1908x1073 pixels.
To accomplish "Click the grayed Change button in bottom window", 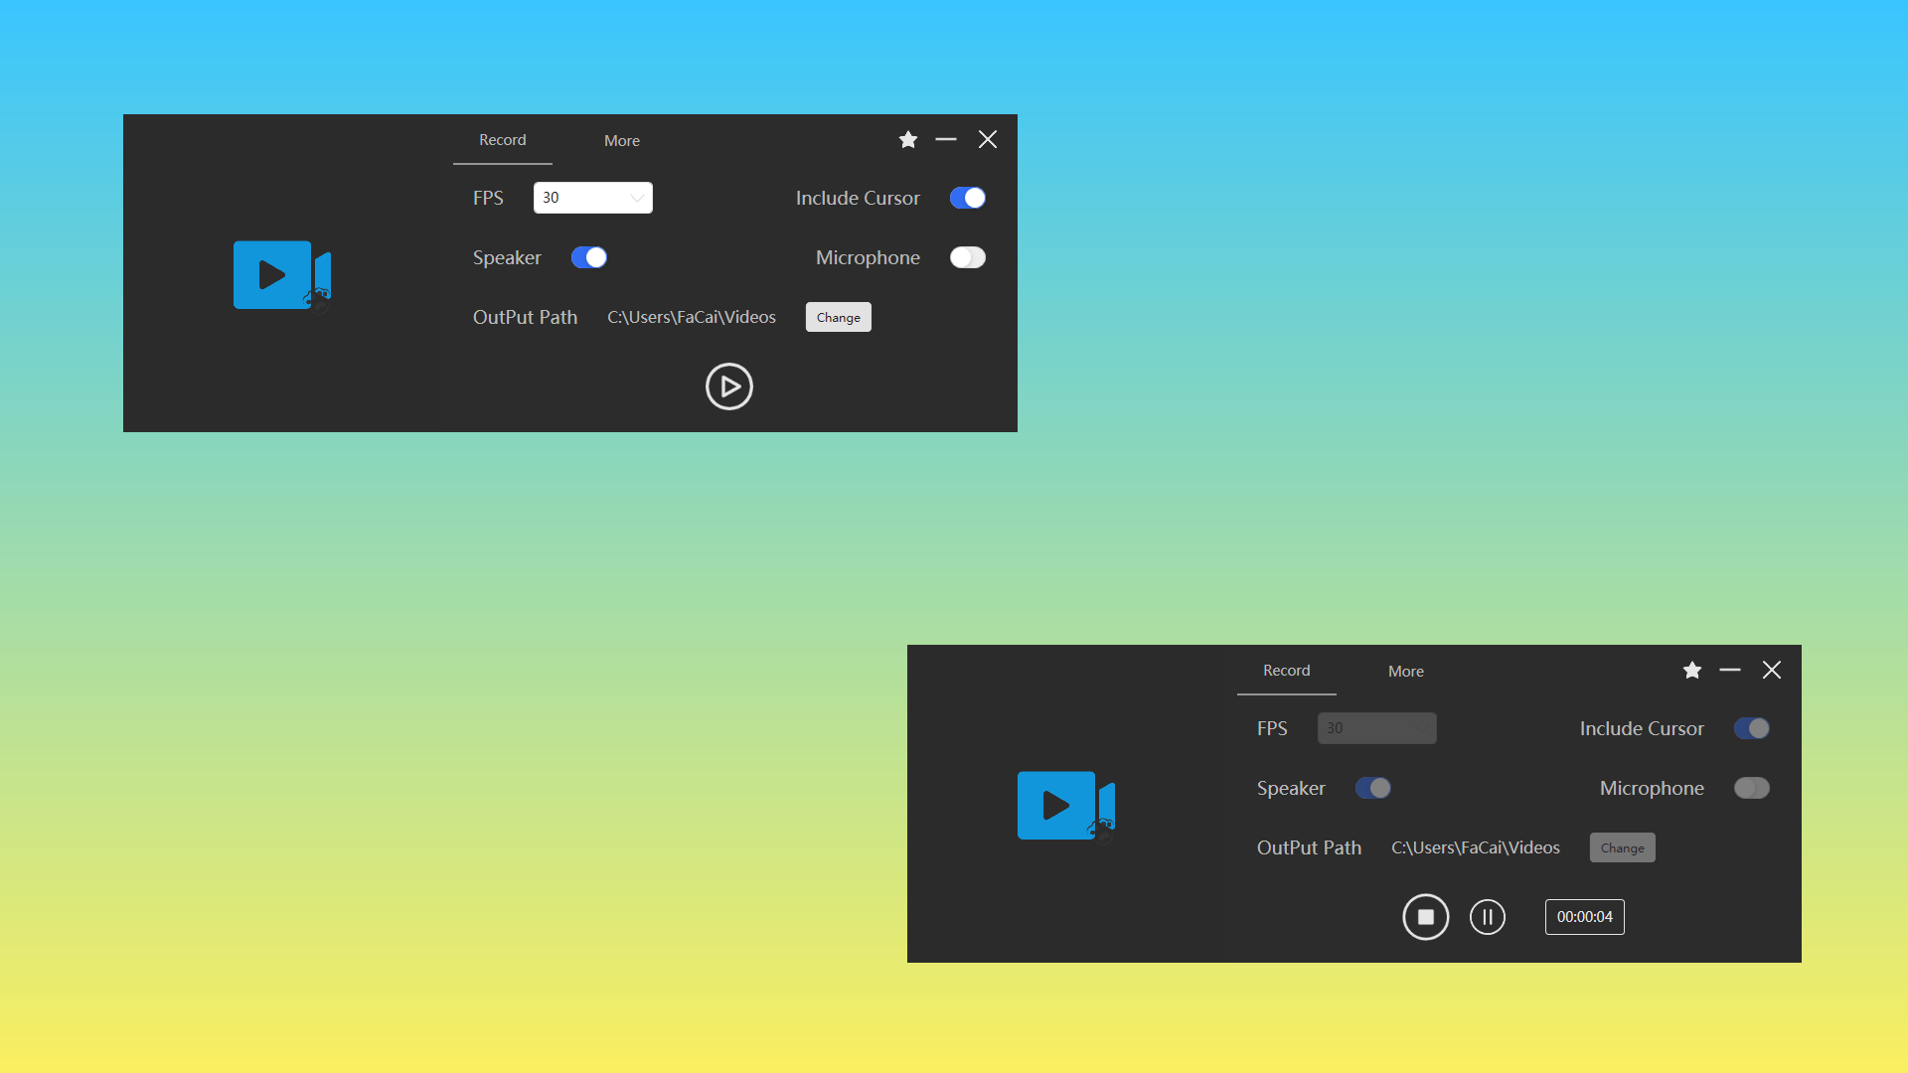I will [1622, 847].
